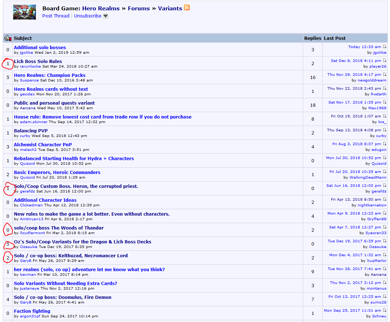View user profile of Suspence
Viewport: 390px width, 322px height.
(x=29, y=80)
